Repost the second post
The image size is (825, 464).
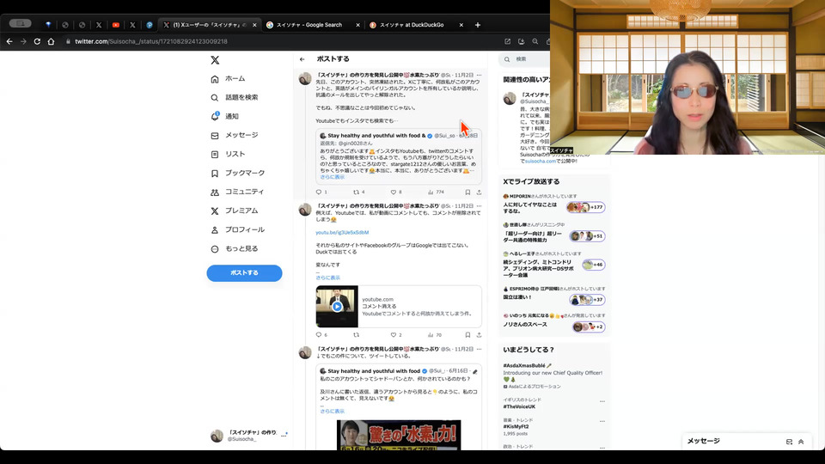tap(357, 334)
